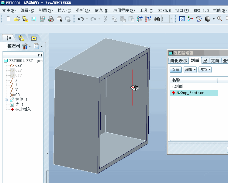Open the selection box dropdown arrow
Image resolution: width=228 pixels, height=183 pixels.
coord(171,19)
